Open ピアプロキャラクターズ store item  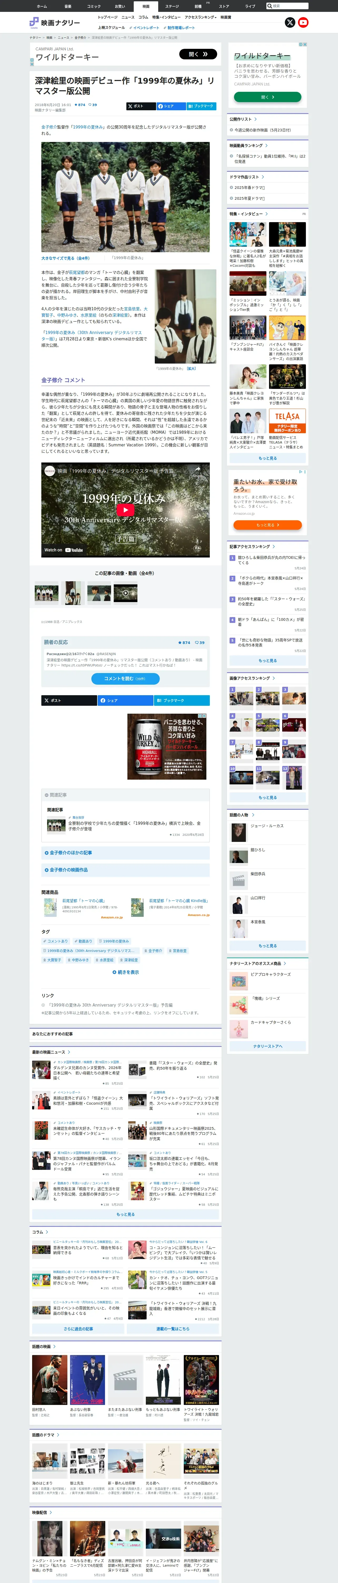[x=271, y=975]
